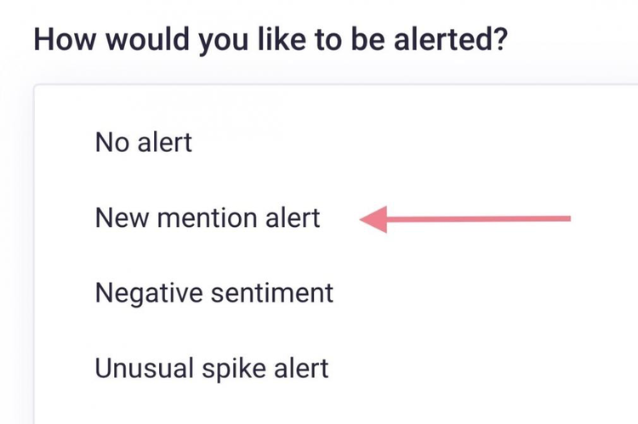Turn off alerts via No alert
Viewport: 638px width, 424px height.
[x=143, y=143]
